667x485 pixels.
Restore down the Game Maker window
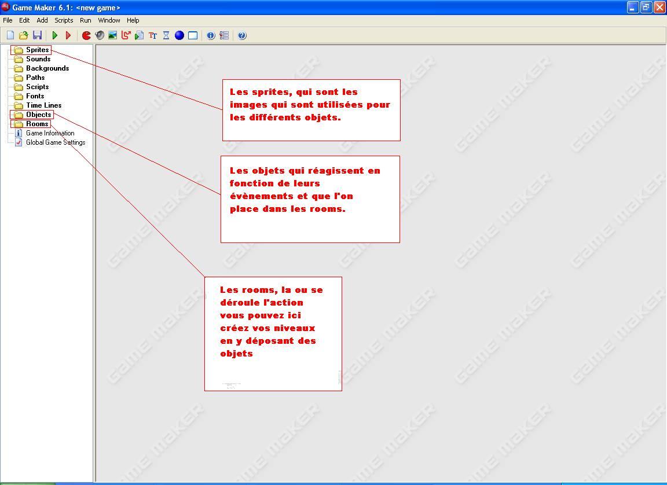[646, 7]
